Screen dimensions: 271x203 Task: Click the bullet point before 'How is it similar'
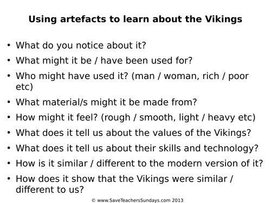9,163
